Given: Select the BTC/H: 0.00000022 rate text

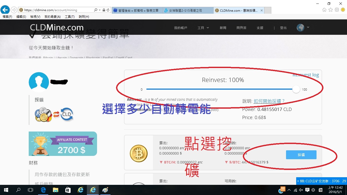Looking at the screenshot, I should click(x=181, y=162).
